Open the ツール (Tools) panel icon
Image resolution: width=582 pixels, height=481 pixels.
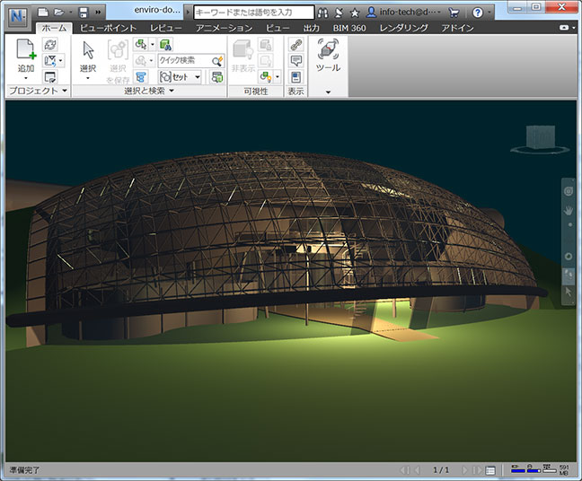pos(328,50)
